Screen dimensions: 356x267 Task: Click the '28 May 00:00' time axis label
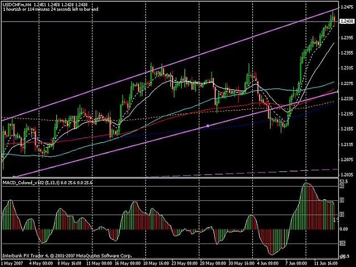click(x=213, y=264)
